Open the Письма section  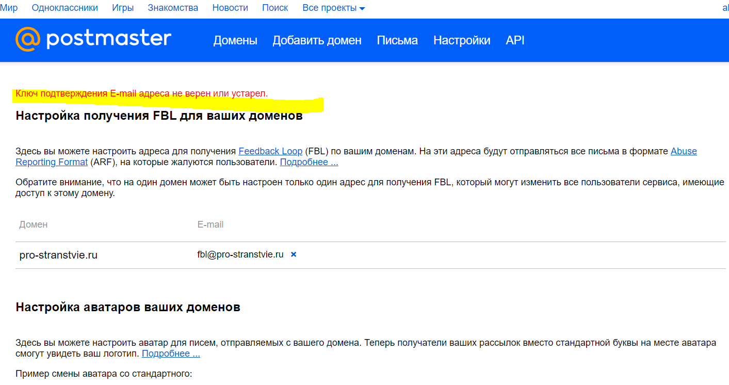[397, 40]
